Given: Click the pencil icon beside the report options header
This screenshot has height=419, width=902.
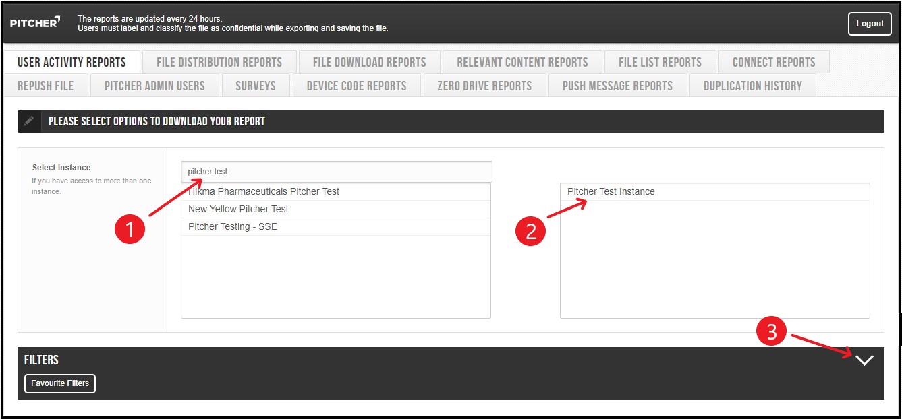Looking at the screenshot, I should click(x=28, y=121).
